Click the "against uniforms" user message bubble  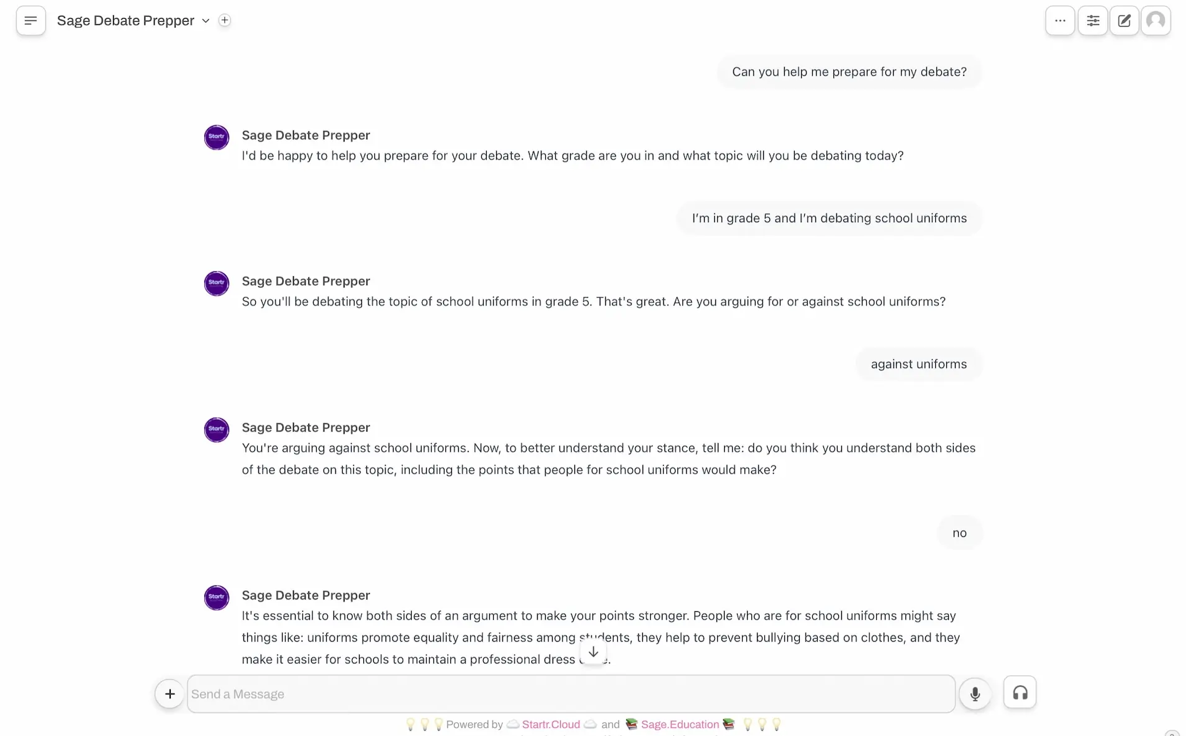[x=918, y=364]
